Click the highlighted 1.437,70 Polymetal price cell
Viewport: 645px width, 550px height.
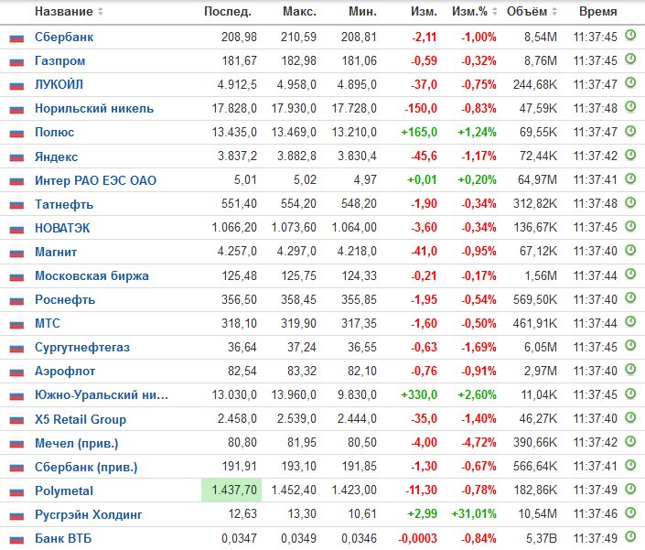pyautogui.click(x=231, y=490)
